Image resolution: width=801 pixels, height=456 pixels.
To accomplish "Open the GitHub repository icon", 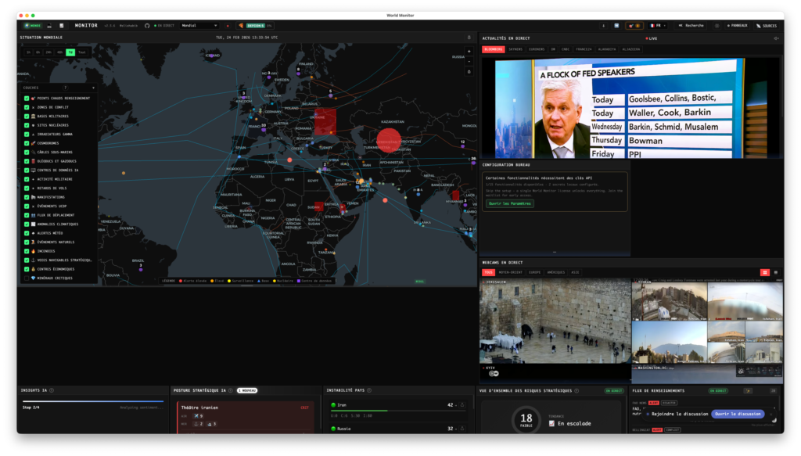I will (147, 25).
